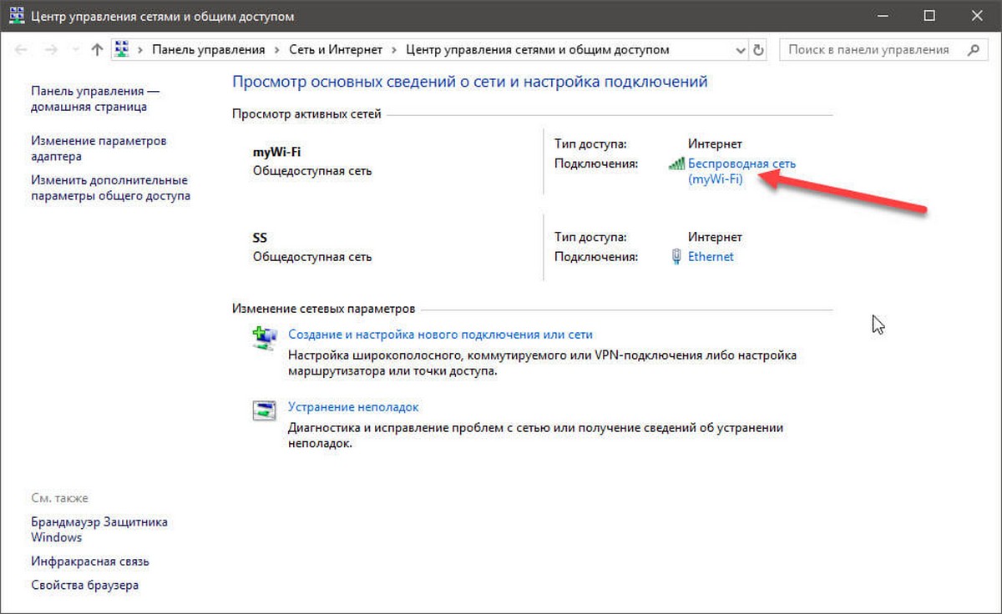Click the Control Panel icon in address bar
Screen dimensions: 1002x614
pos(122,50)
